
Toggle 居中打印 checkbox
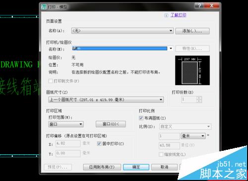[x=99, y=143]
